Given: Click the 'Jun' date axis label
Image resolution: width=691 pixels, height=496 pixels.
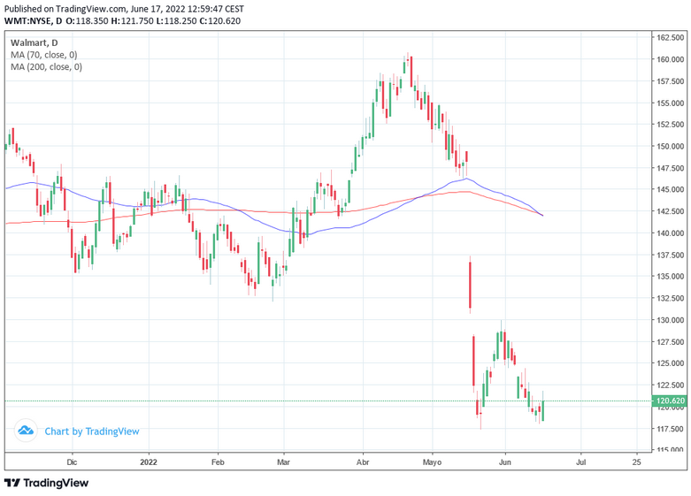Looking at the screenshot, I should click(505, 462).
